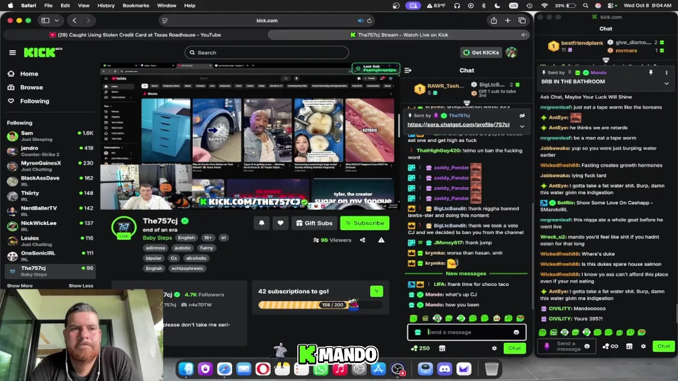678x381 pixels.
Task: Open emoji picker in main chat input
Action: click(x=516, y=332)
